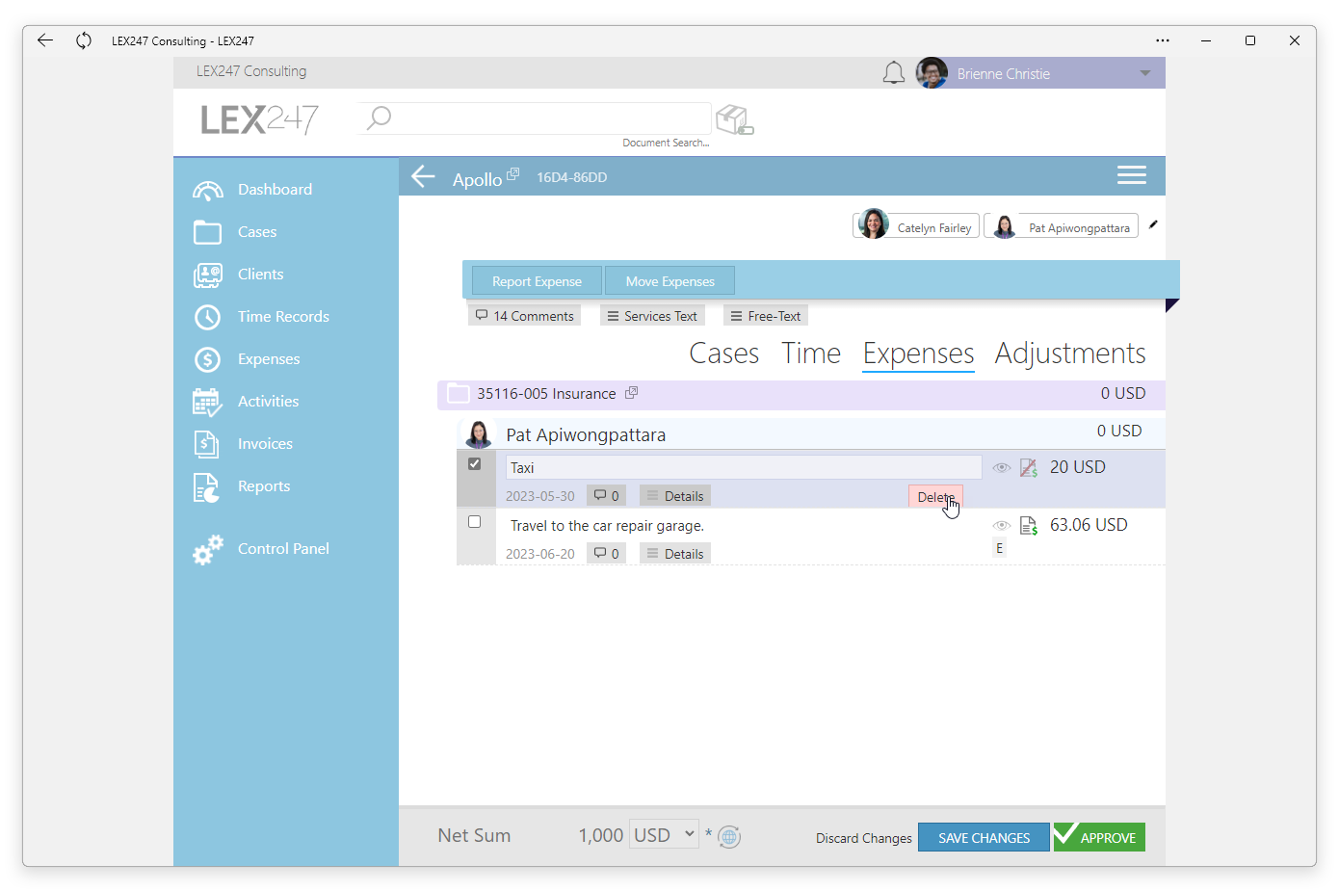Switch to the Adjustments tab

pos(1070,354)
